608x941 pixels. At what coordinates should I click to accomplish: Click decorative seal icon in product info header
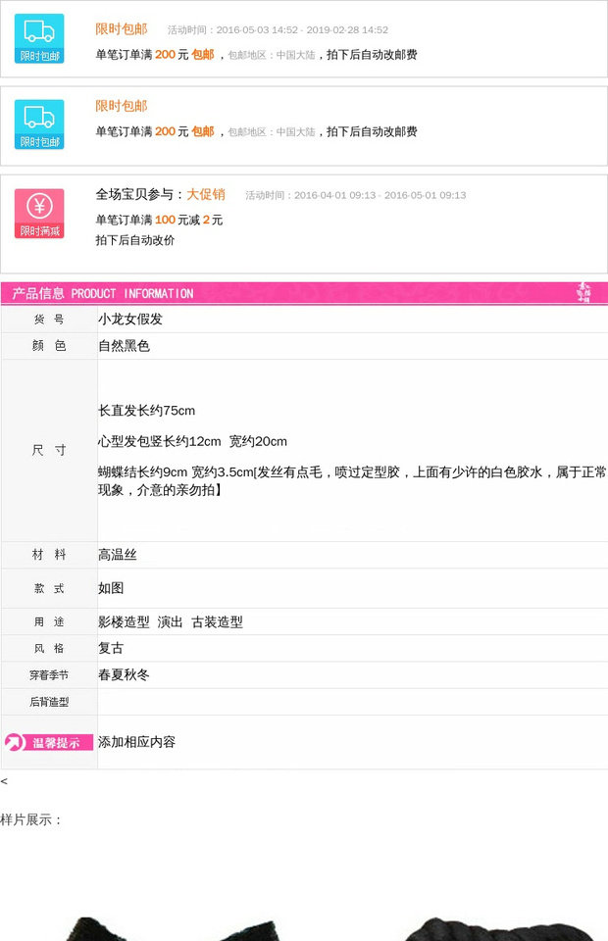tap(583, 293)
